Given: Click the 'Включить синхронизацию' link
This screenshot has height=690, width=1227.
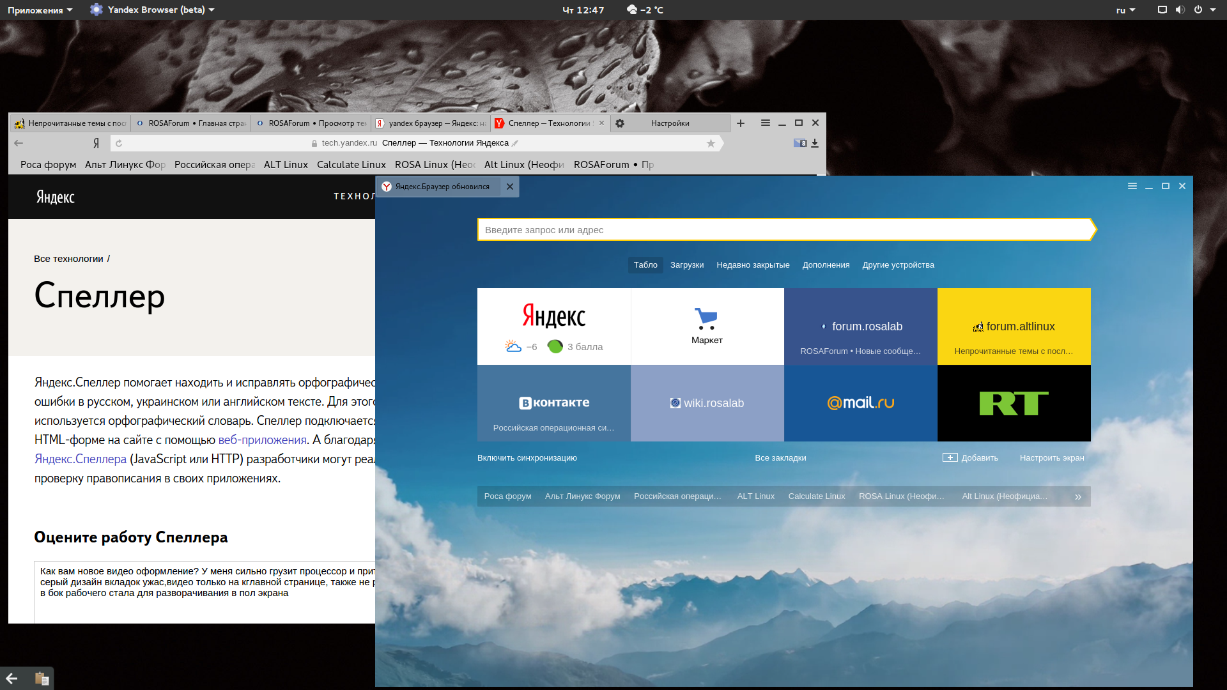Looking at the screenshot, I should point(527,458).
